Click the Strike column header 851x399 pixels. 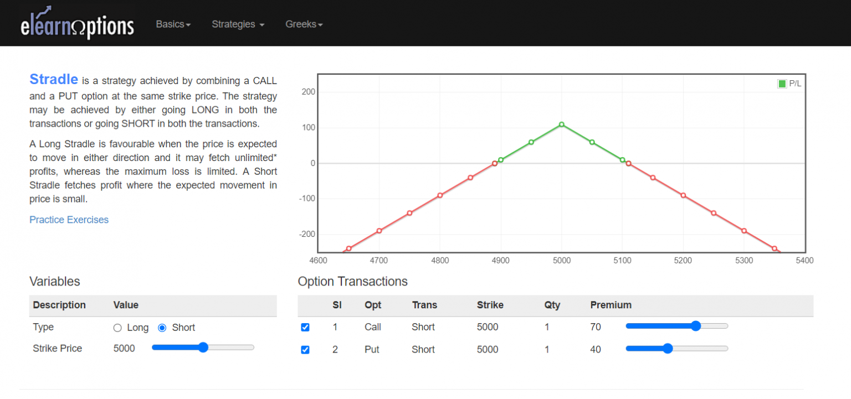click(x=490, y=305)
